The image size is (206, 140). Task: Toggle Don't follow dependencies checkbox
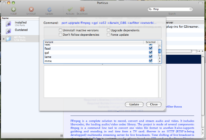pyautogui.click(x=61, y=34)
